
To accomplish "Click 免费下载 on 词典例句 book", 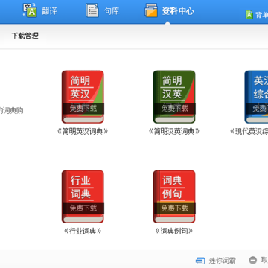I will click(x=175, y=208).
